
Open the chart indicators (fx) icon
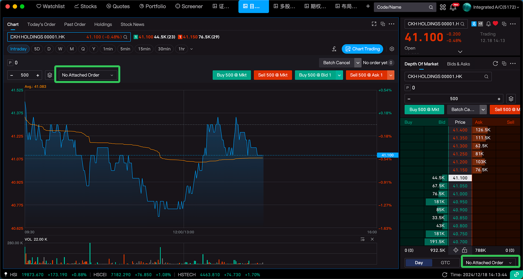tap(334, 49)
